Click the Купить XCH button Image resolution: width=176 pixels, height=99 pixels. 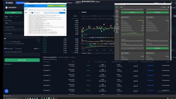(x=22, y=60)
